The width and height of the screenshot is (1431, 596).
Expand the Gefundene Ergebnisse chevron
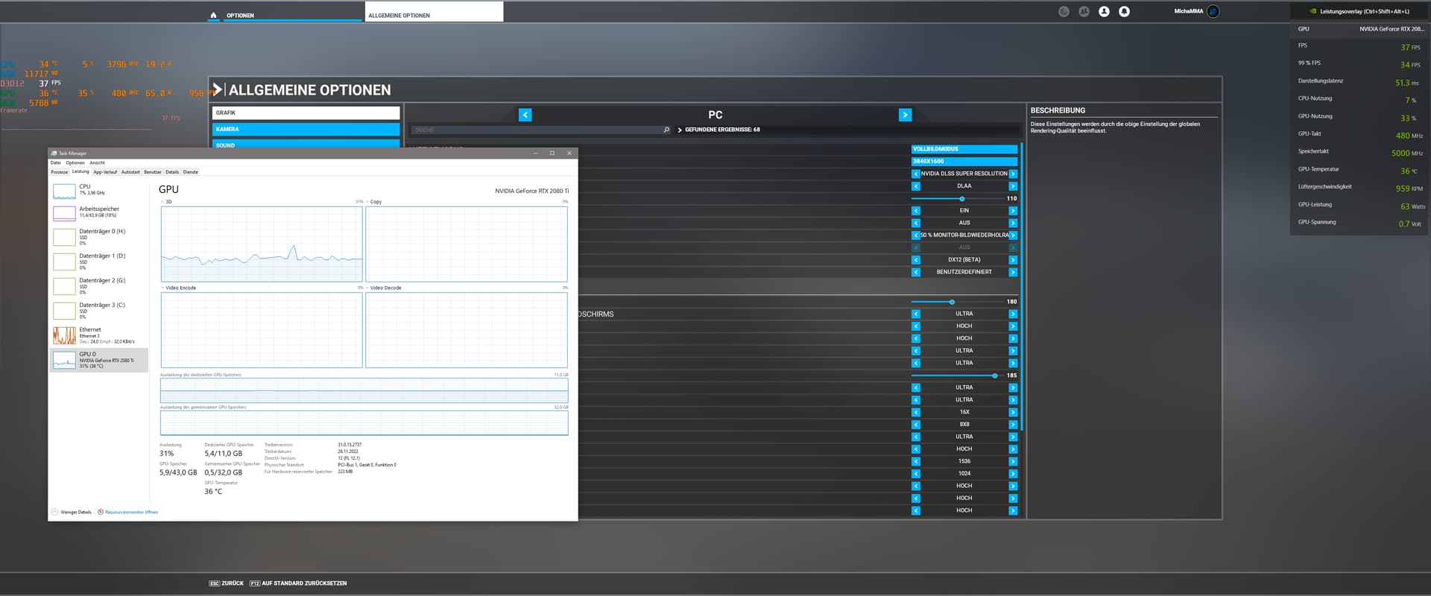pos(680,130)
